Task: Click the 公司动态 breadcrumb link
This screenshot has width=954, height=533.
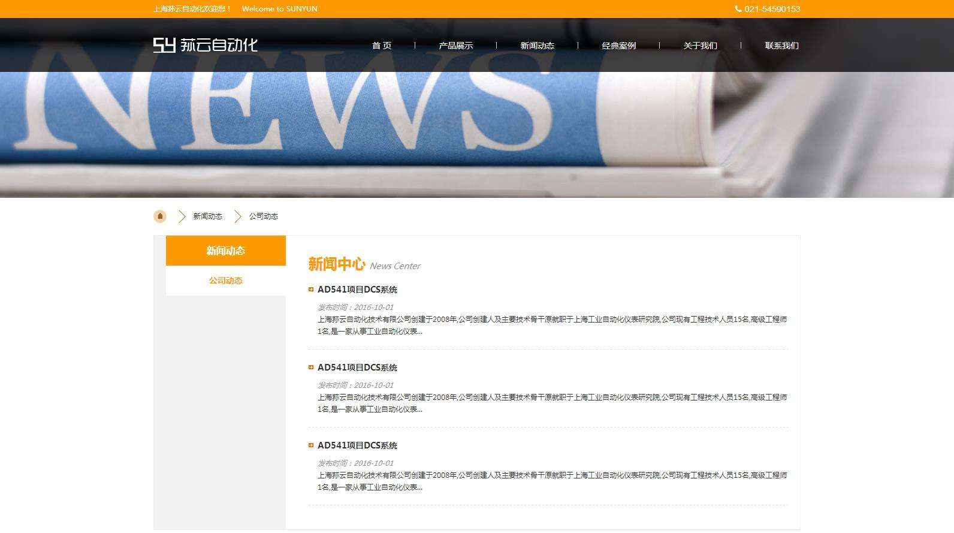Action: [x=264, y=216]
